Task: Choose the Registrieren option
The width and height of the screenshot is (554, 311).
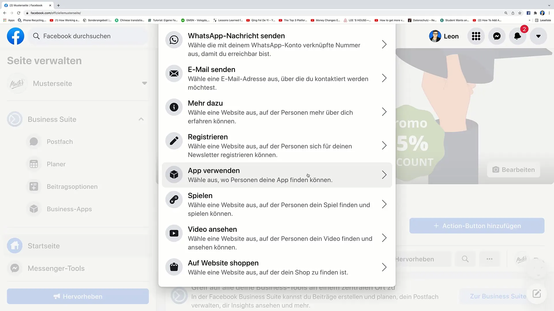Action: pos(277,145)
